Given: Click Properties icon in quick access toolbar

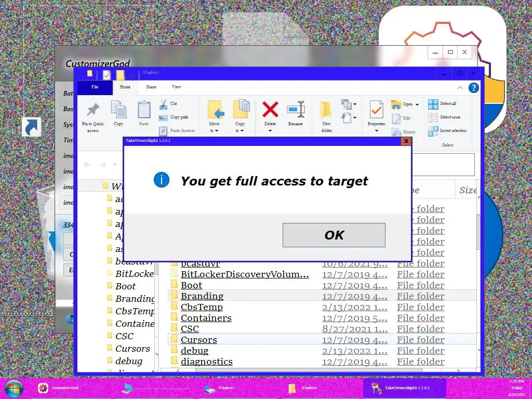Looking at the screenshot, I should tap(107, 74).
